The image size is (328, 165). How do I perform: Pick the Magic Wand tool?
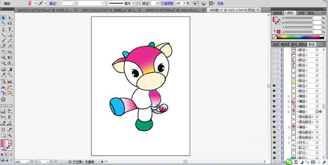point(3,23)
